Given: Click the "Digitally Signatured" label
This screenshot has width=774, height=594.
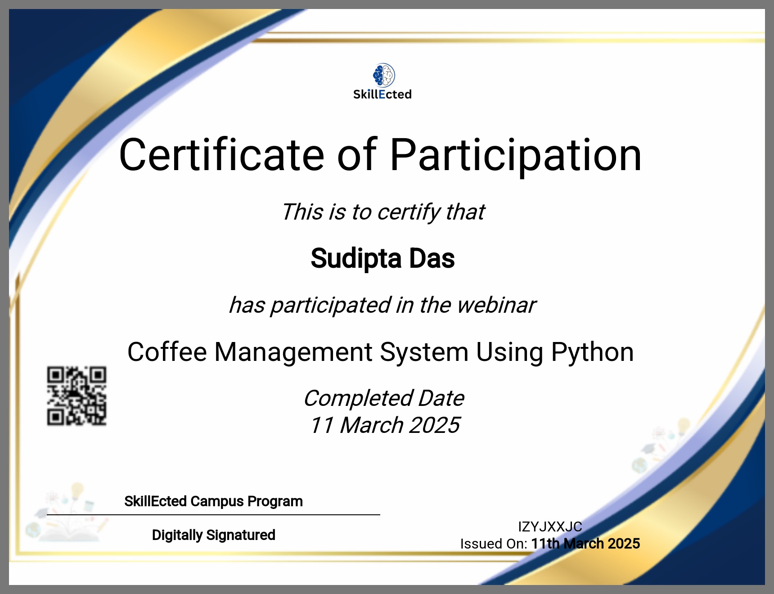Looking at the screenshot, I should [213, 535].
